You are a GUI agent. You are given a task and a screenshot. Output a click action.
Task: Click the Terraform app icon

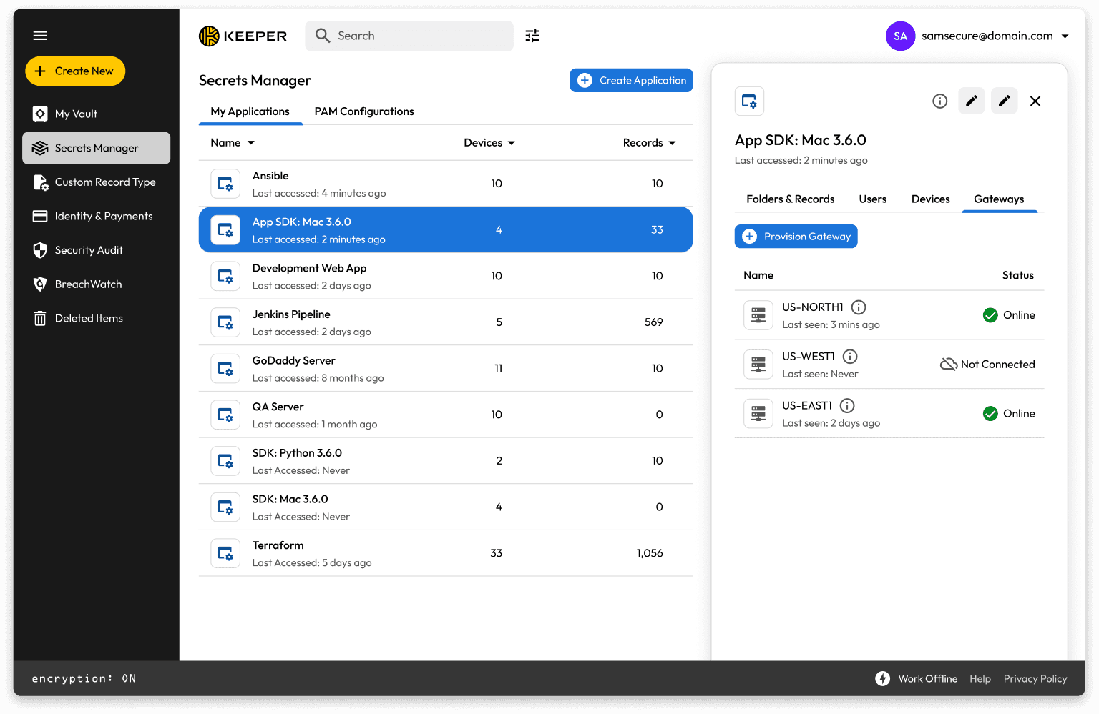pyautogui.click(x=225, y=553)
